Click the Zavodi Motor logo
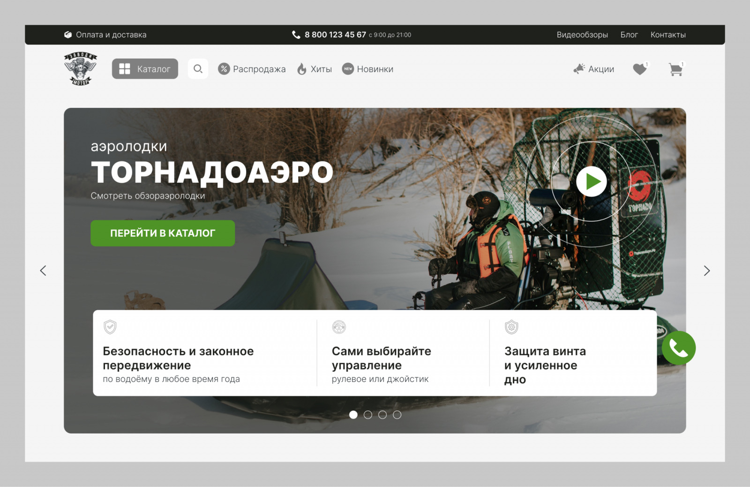The image size is (750, 487). pos(81,69)
